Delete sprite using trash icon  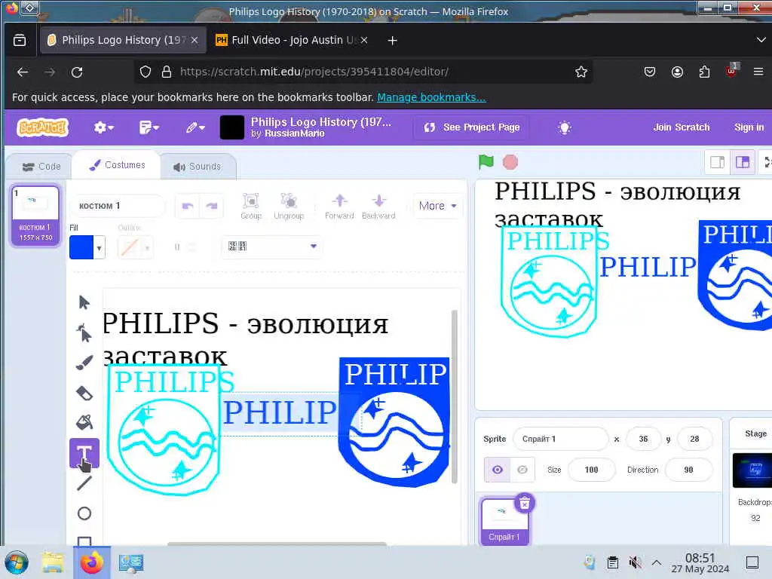(525, 503)
